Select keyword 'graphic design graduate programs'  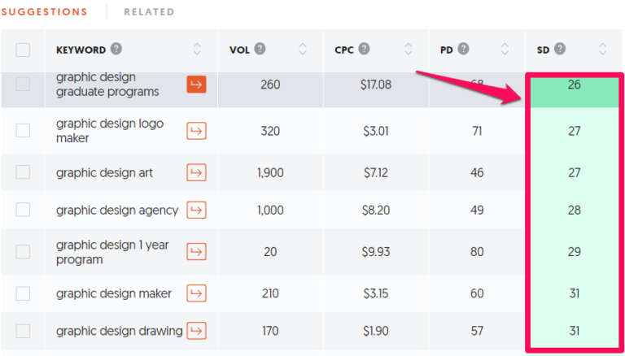pos(107,85)
